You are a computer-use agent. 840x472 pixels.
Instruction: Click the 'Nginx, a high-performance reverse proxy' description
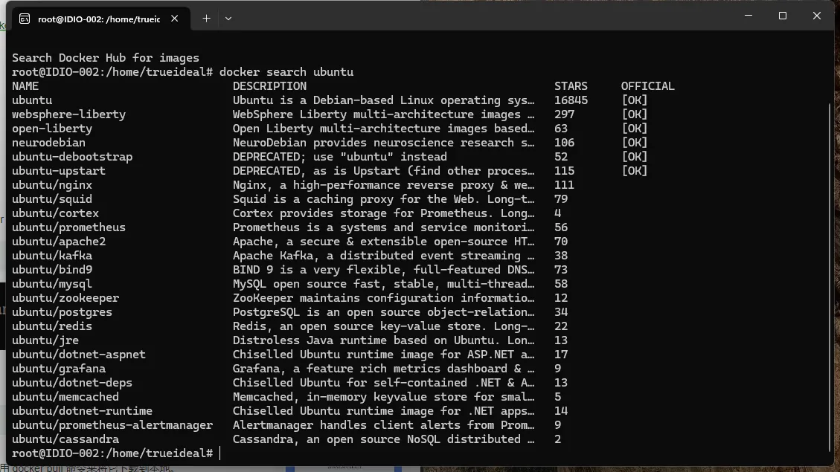(x=384, y=185)
